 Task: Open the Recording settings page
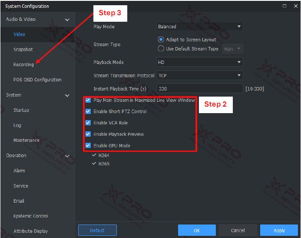tap(23, 64)
